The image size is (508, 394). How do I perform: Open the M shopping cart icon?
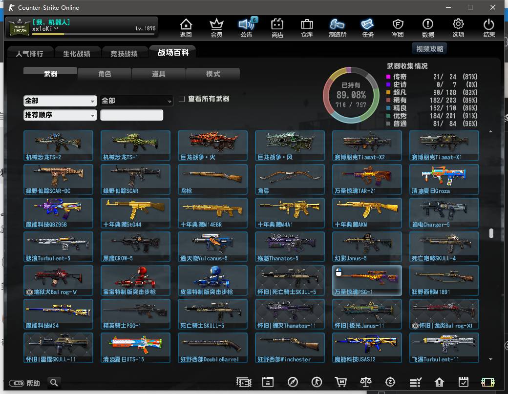click(340, 382)
